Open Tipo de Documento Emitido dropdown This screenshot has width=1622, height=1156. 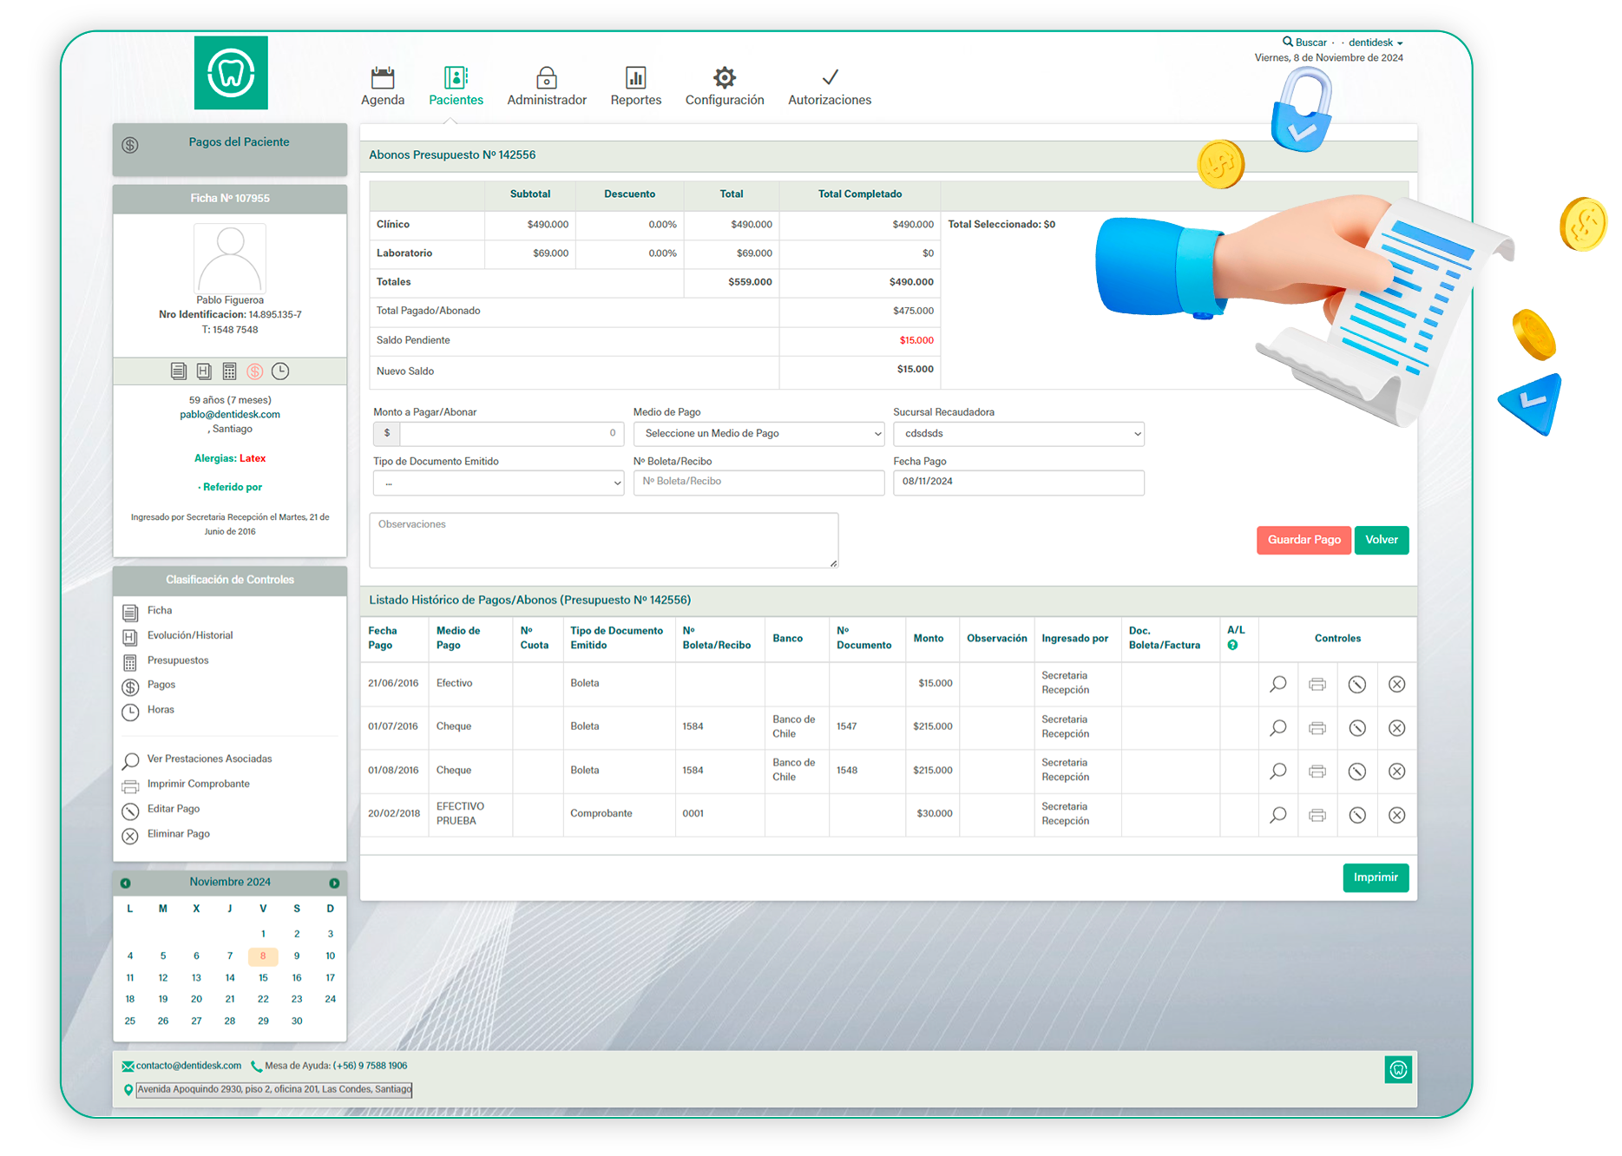(498, 483)
